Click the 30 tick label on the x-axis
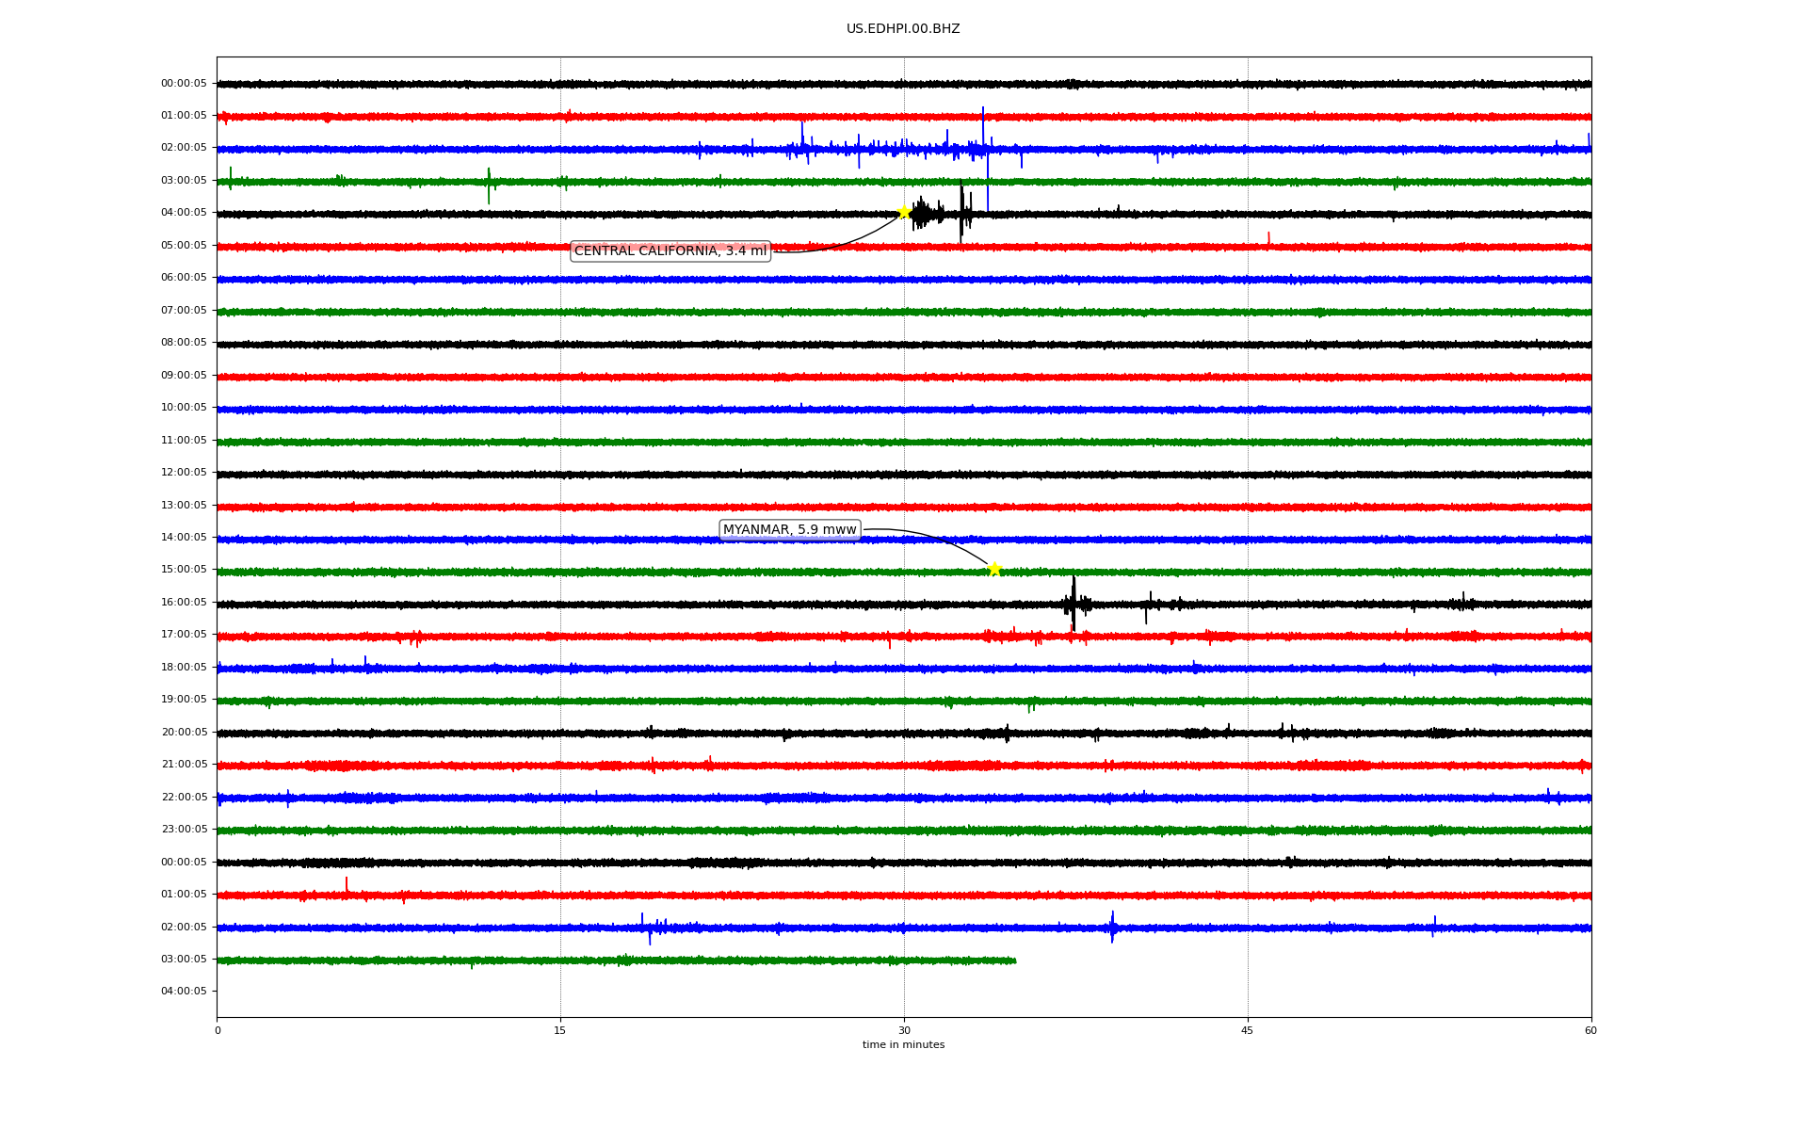 click(904, 1030)
